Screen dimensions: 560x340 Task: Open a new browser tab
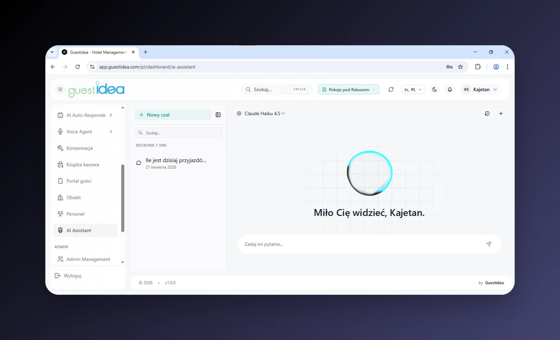(146, 52)
